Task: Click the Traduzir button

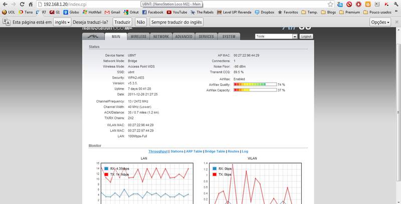Action: (x=122, y=22)
